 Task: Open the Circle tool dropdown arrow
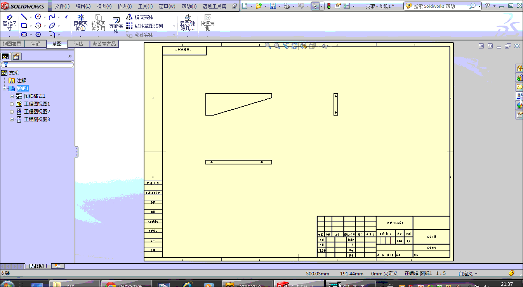coord(45,17)
